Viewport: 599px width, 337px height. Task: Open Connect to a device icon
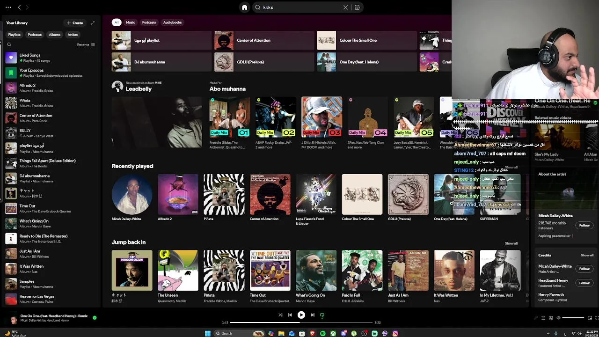[551, 318]
